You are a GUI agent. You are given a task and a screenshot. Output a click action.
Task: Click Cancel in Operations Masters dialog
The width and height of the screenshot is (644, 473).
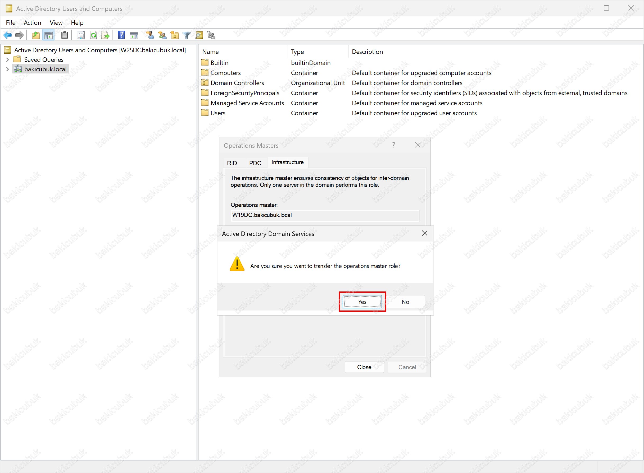(x=407, y=367)
